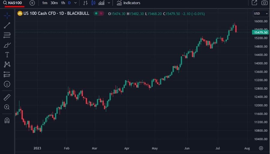Click the 14000.00 price axis label
Screen dimensions: 270x154
(261, 63)
